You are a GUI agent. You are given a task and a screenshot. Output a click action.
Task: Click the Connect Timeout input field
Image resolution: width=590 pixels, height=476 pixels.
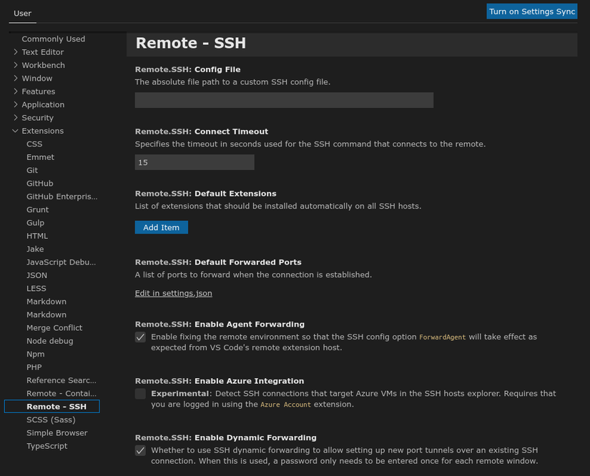(194, 162)
